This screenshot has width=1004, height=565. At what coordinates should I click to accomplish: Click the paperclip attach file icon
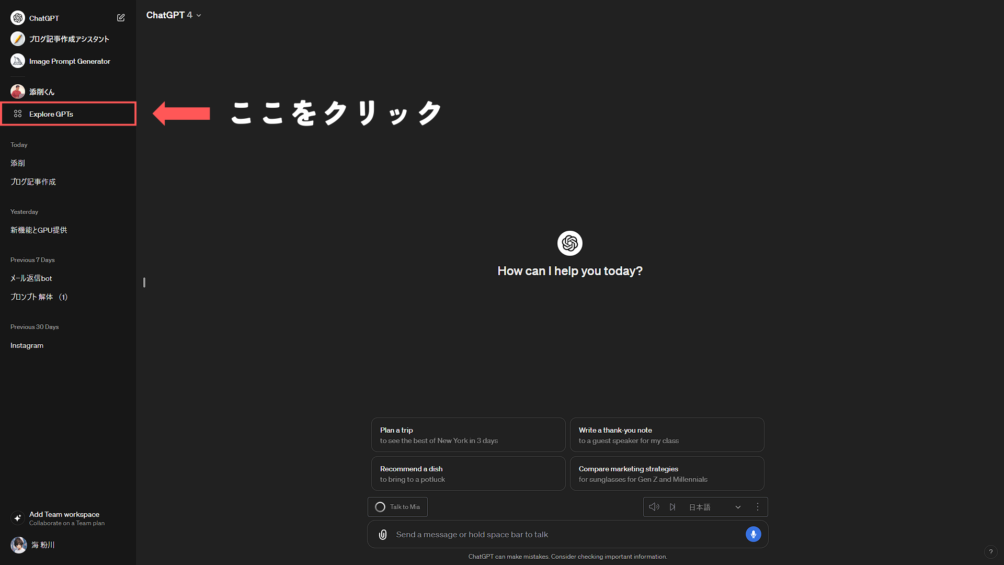click(x=383, y=534)
